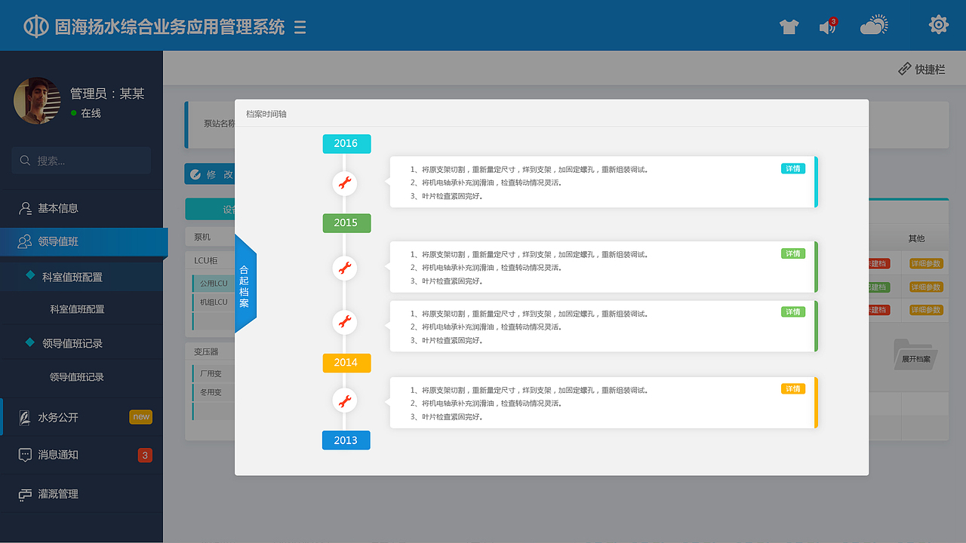966x543 pixels.
Task: Open the cyan 详情 button in 2016 entry
Action: point(792,168)
